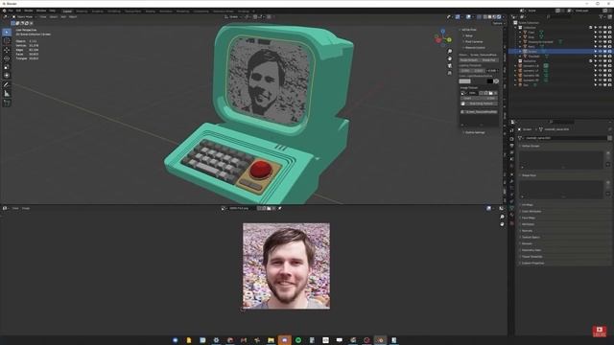Click the image editor zoom icon

502,217
